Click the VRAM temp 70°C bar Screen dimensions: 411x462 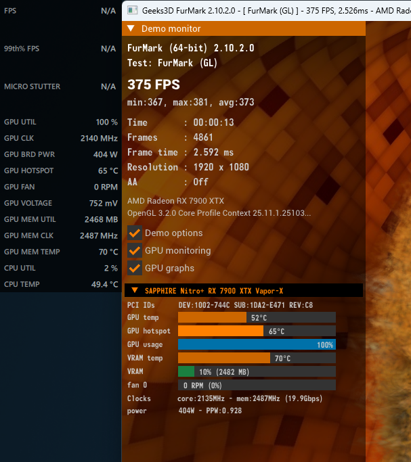(x=257, y=358)
